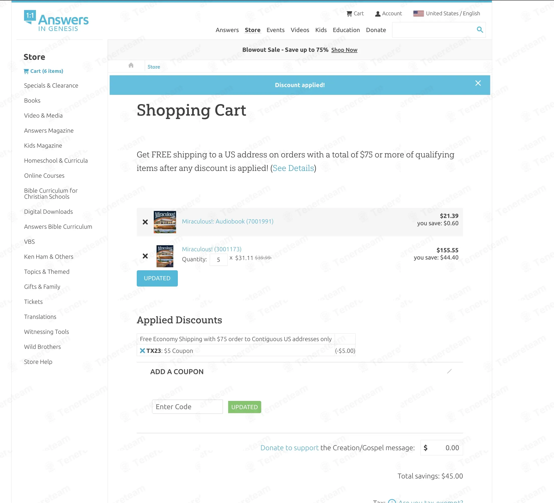Screen dimensions: 554x503
Task: Remove Miraculous! (3001173) from cart
Action: (145, 256)
